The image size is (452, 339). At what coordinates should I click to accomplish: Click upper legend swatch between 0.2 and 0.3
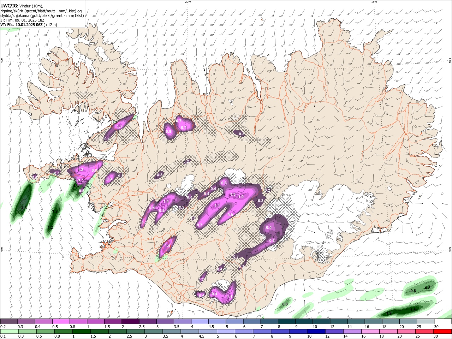point(9,321)
